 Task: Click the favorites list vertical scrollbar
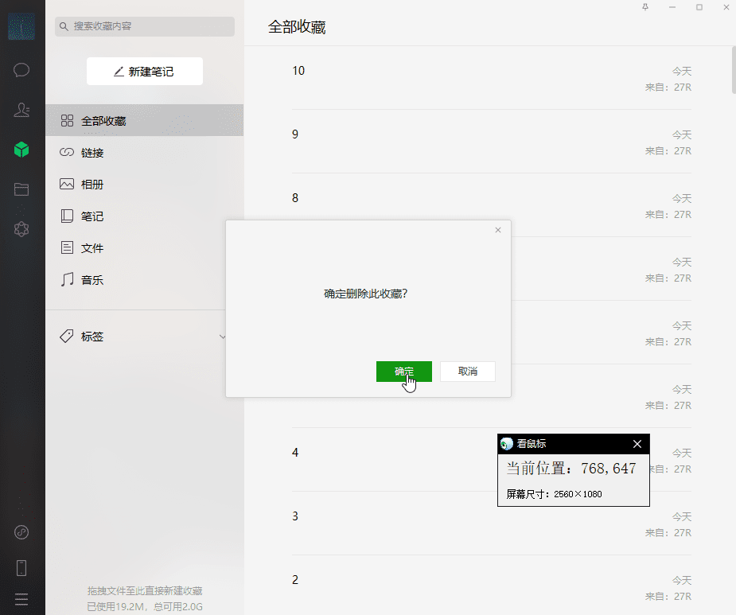pos(732,72)
